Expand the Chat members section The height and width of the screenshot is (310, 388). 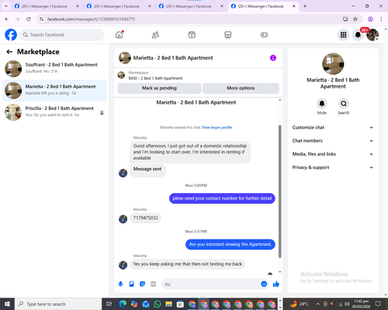333,141
